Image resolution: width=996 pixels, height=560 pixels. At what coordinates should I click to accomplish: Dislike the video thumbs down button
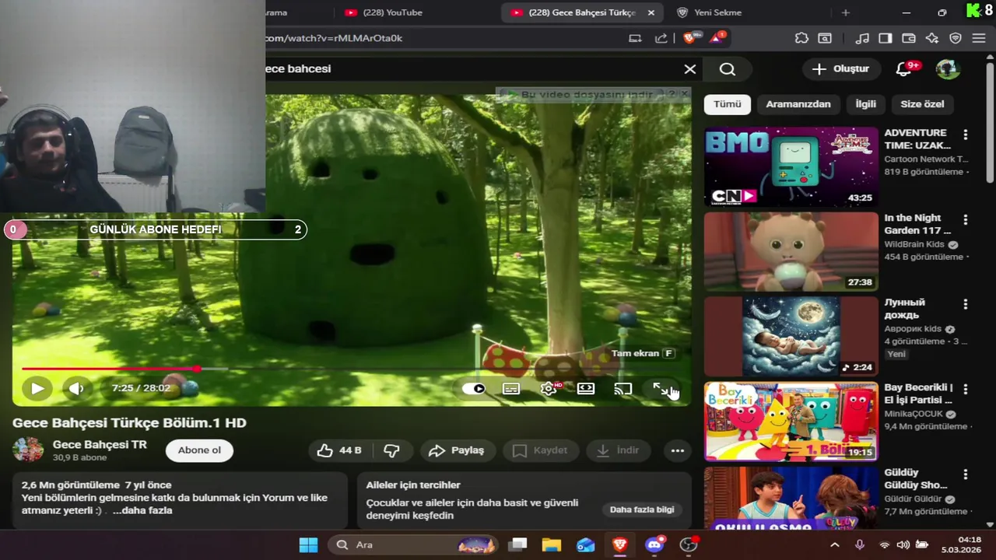[x=391, y=450]
